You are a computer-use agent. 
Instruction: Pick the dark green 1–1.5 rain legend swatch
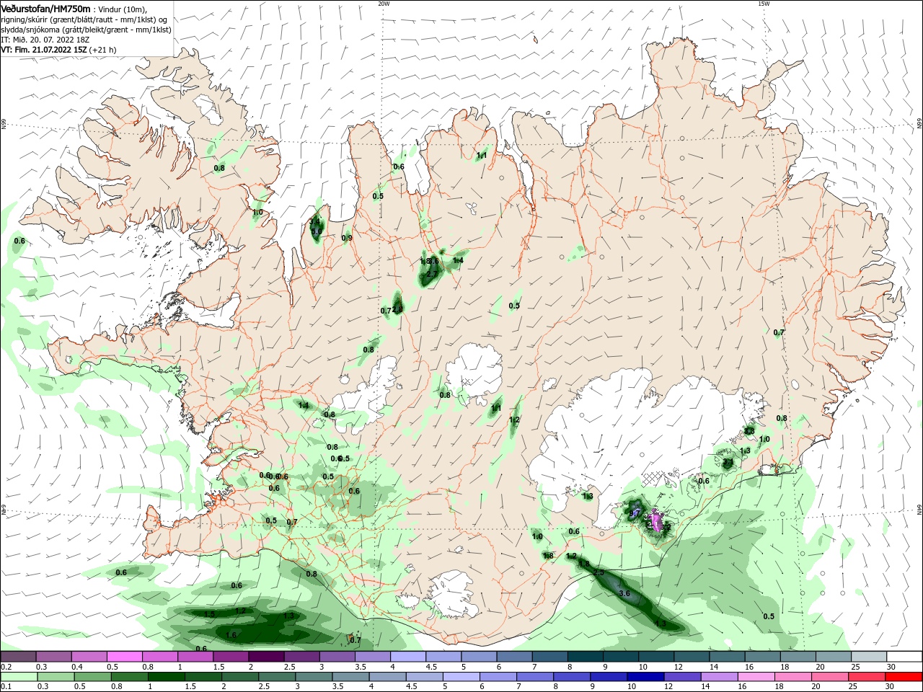click(166, 677)
